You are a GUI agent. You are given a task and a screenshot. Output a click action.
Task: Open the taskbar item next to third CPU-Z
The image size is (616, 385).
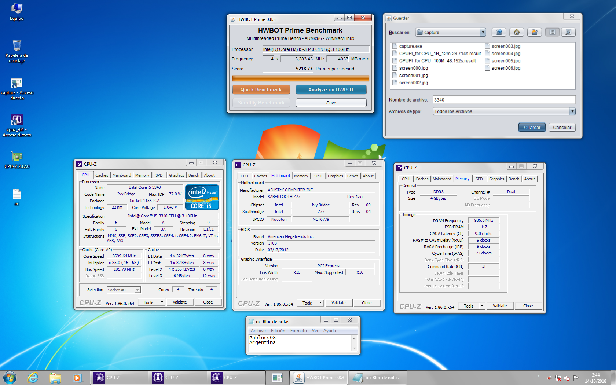click(x=277, y=377)
